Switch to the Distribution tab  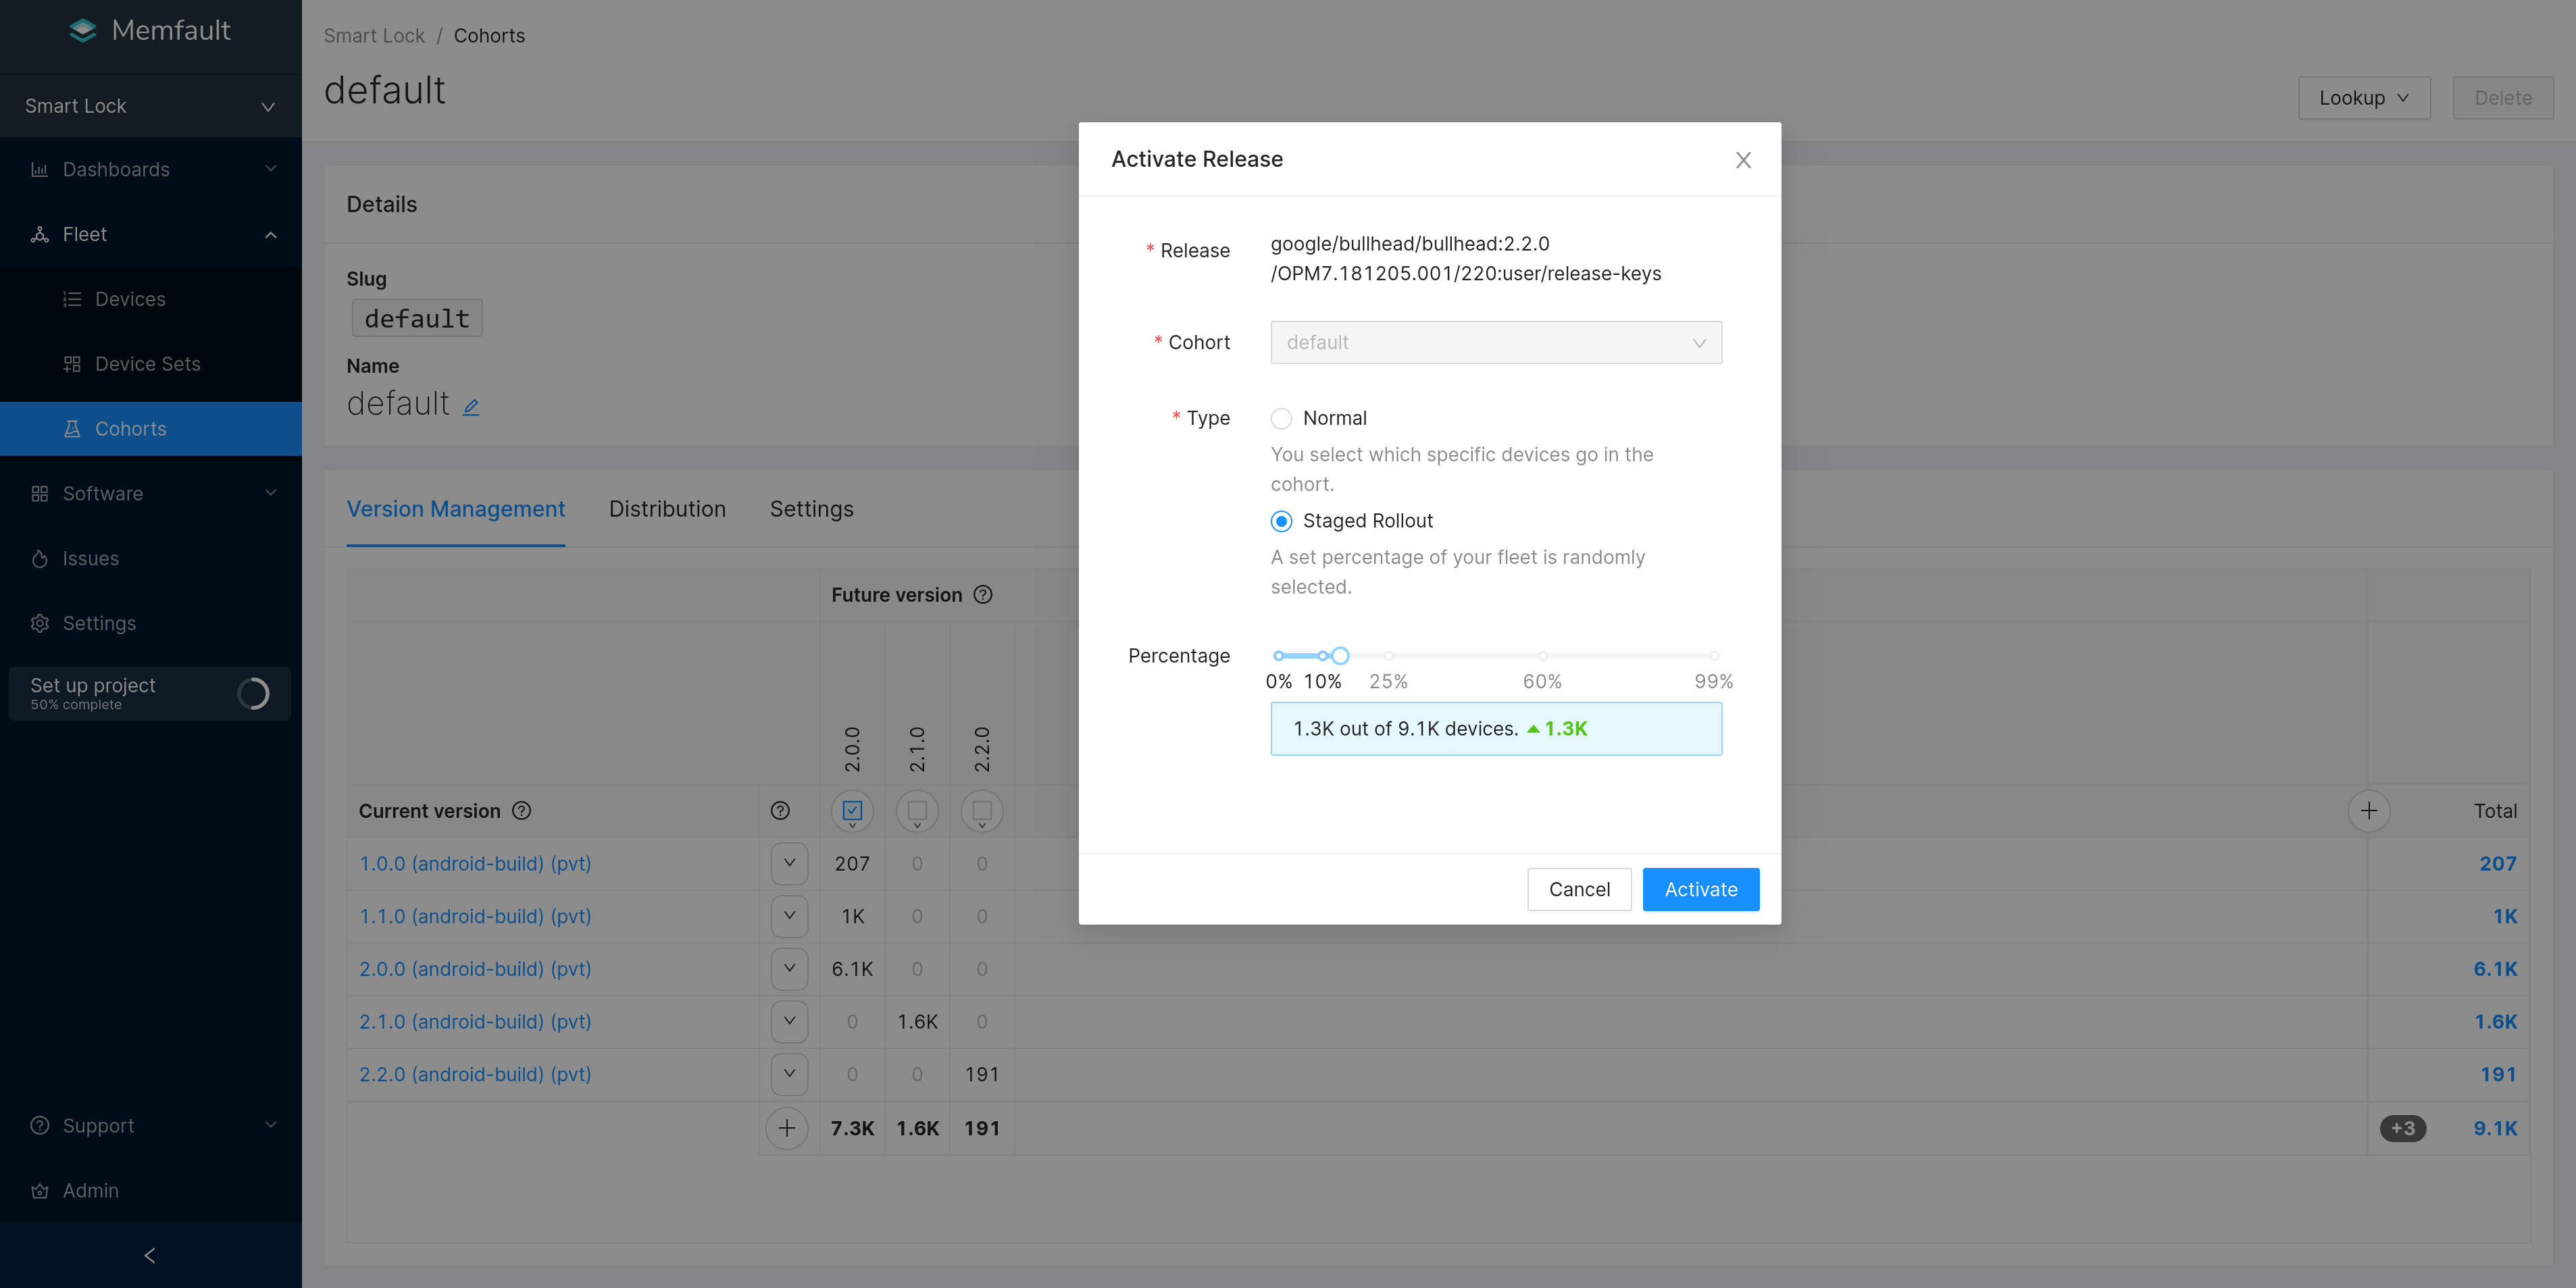click(667, 509)
